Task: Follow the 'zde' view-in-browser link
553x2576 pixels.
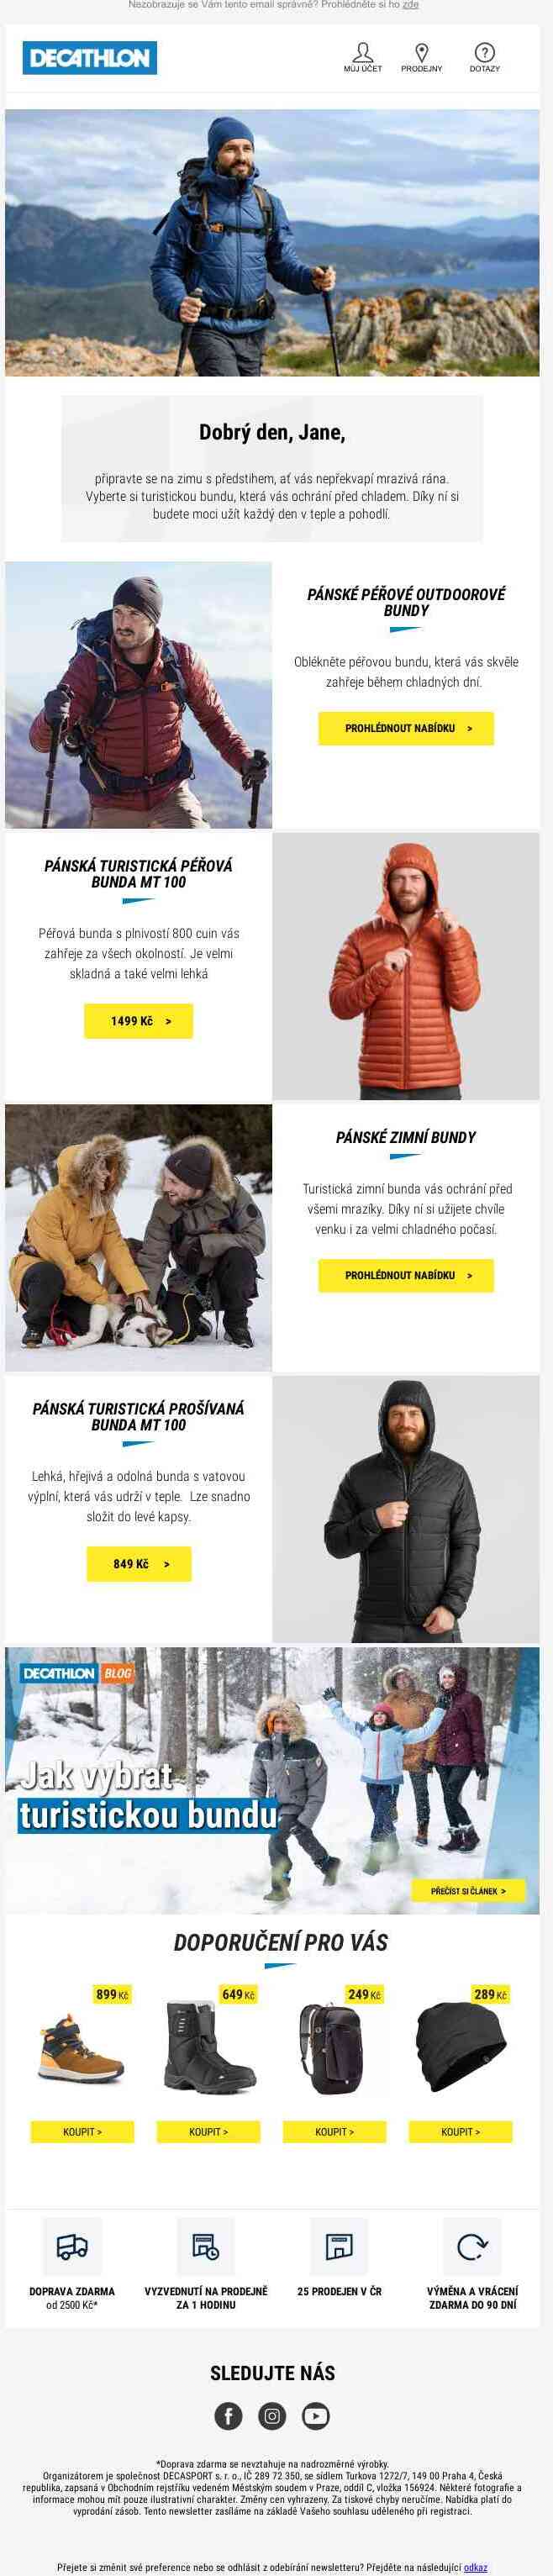Action: [x=411, y=5]
